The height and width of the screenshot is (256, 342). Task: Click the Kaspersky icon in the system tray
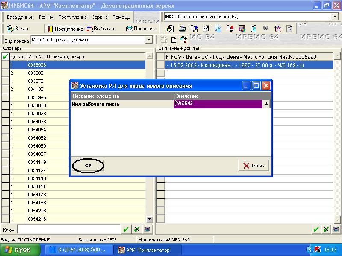(318, 250)
